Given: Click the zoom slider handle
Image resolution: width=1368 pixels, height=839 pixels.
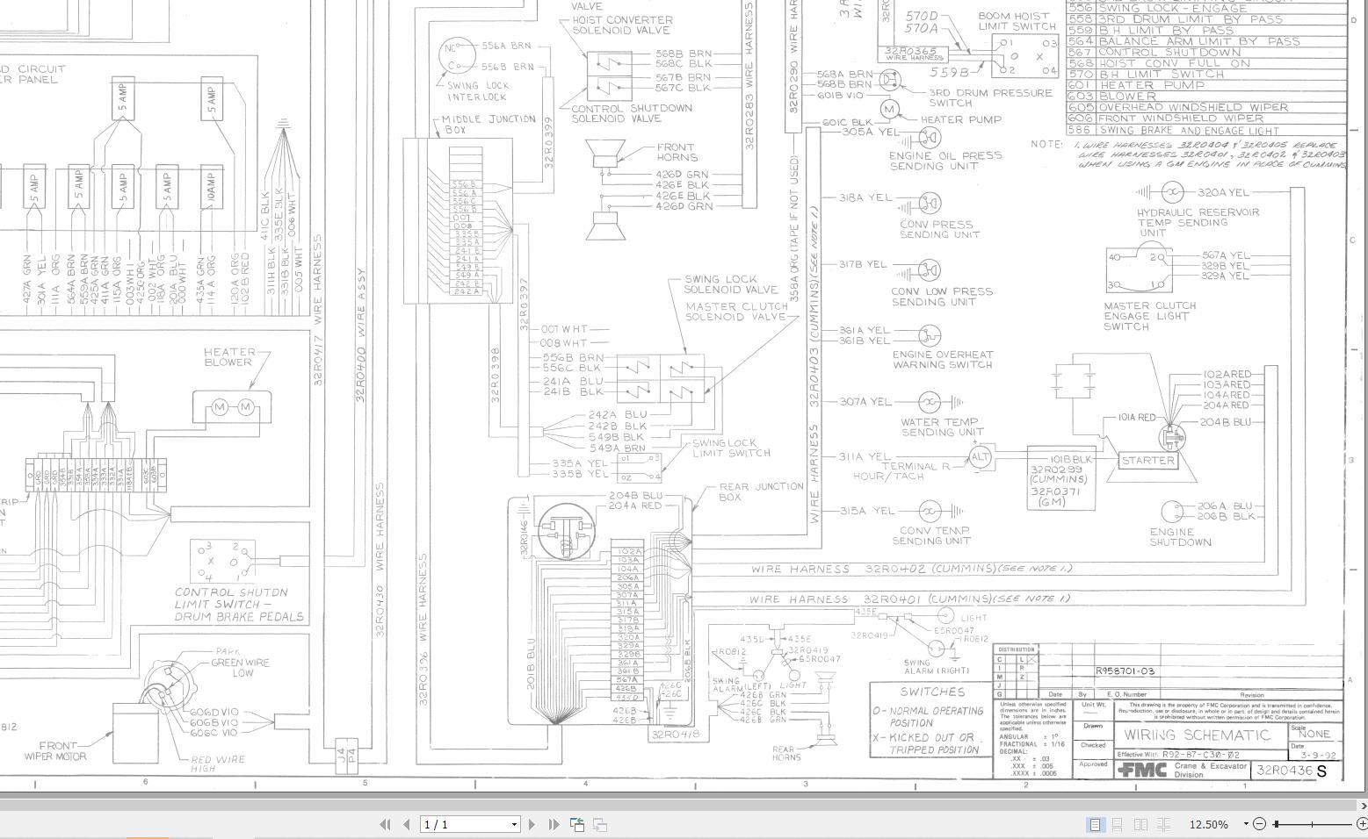Looking at the screenshot, I should [x=1277, y=824].
